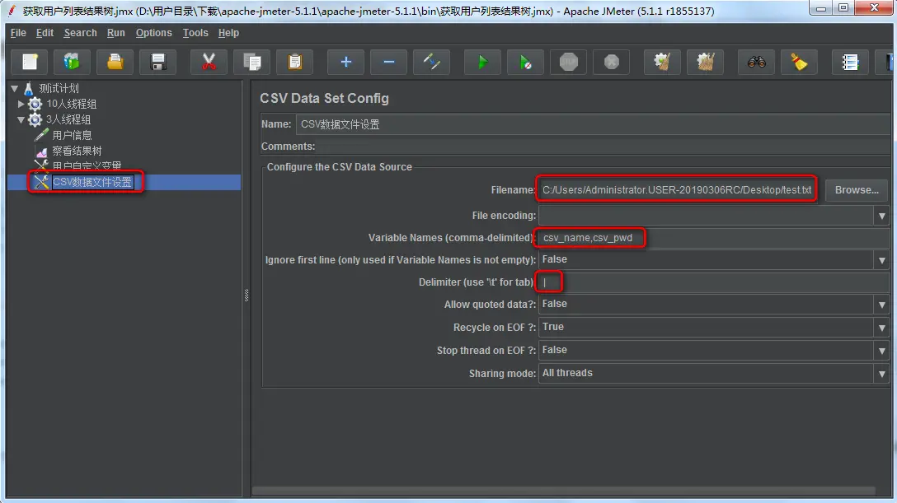Image resolution: width=897 pixels, height=503 pixels.
Task: Click the Comments input field
Action: click(x=603, y=147)
